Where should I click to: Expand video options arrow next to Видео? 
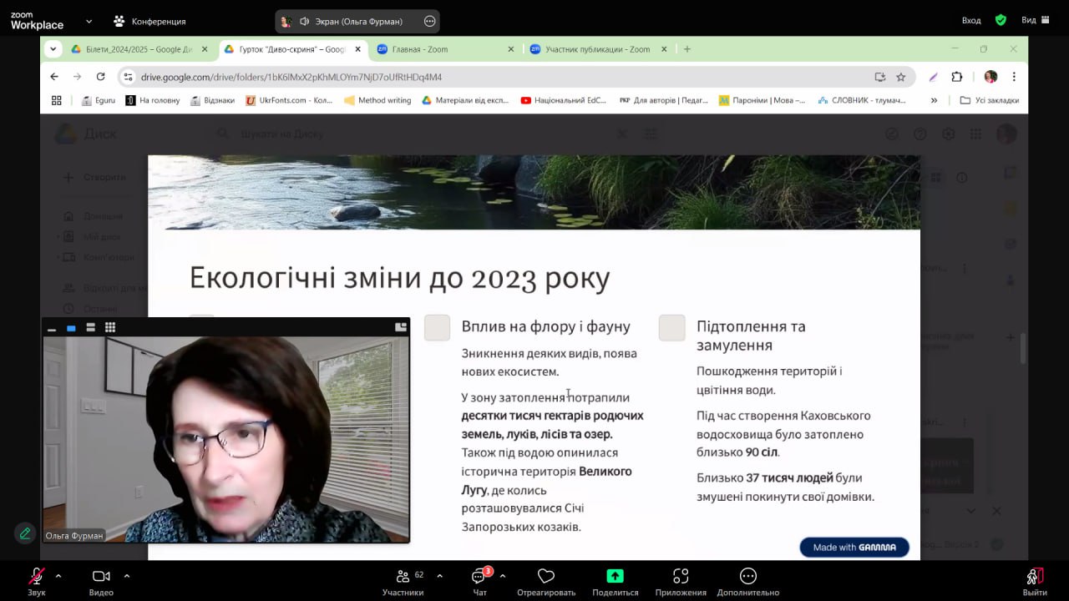(x=127, y=575)
